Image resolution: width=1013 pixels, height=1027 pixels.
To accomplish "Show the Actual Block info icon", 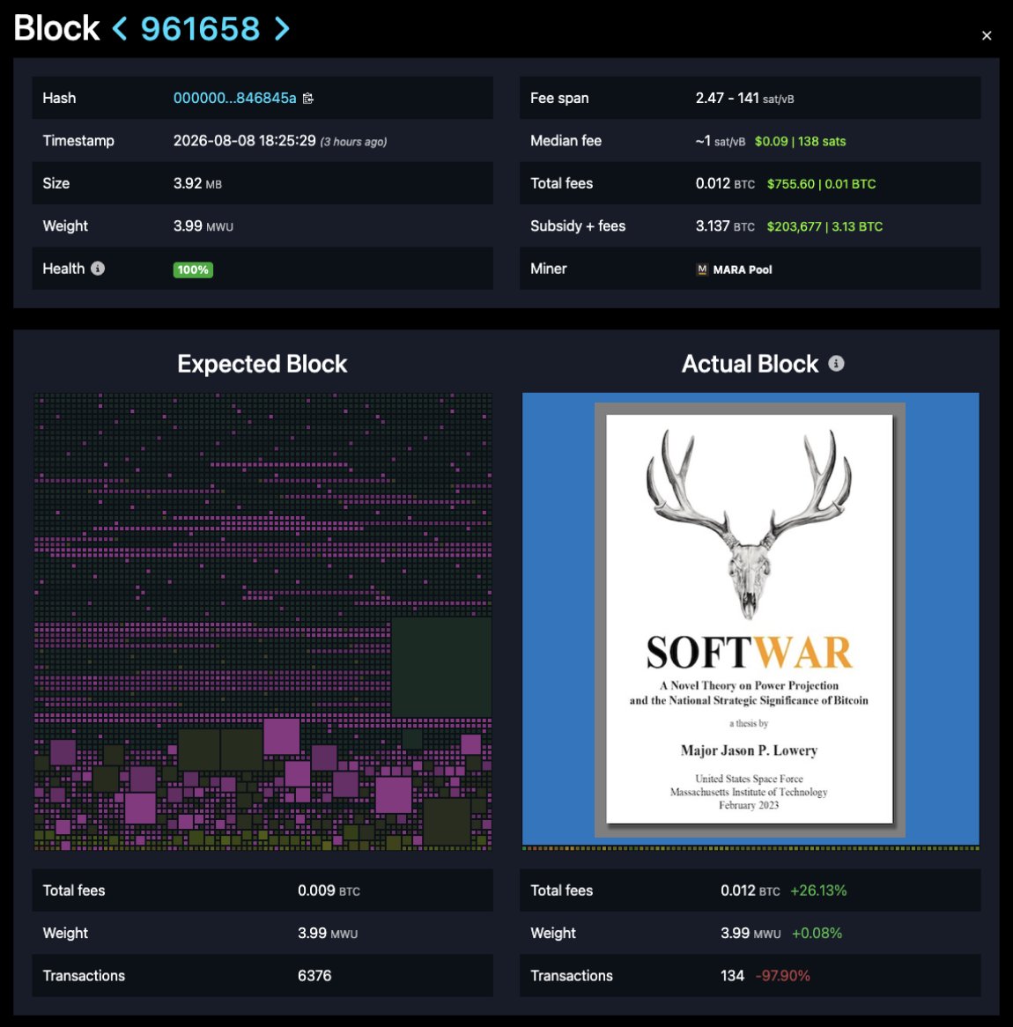I will click(836, 364).
